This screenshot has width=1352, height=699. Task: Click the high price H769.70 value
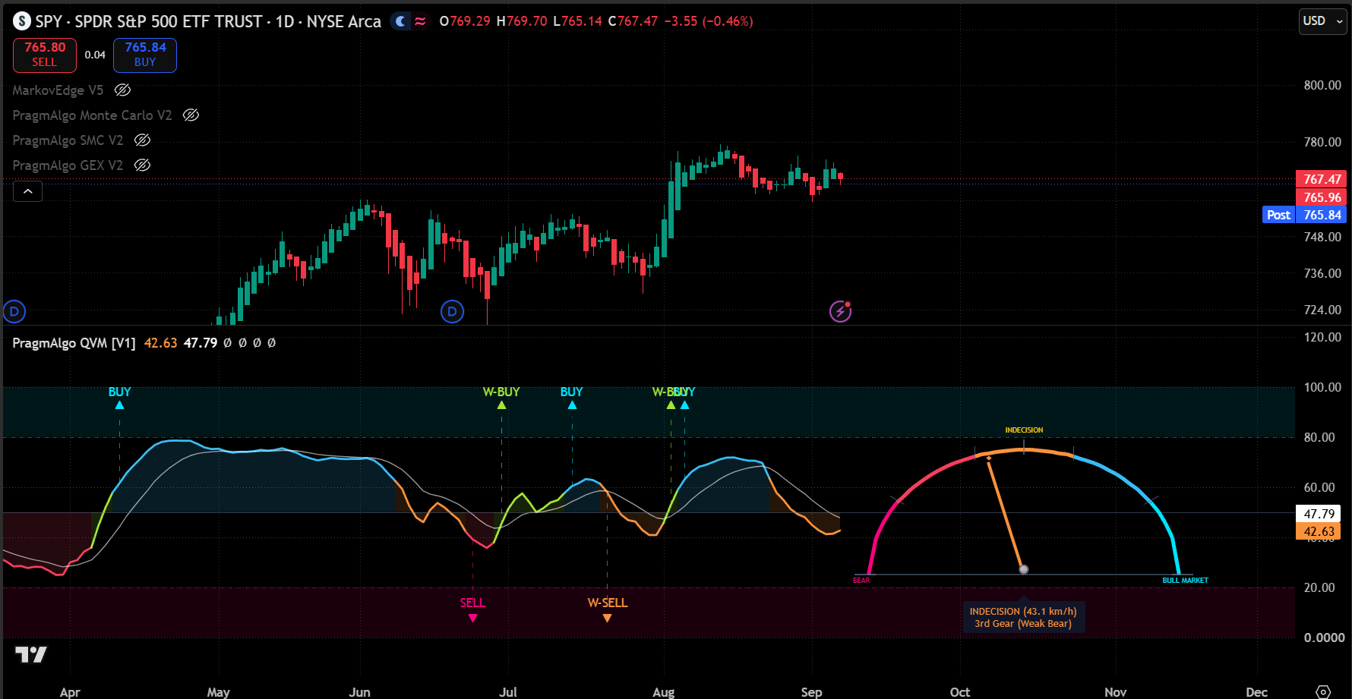[x=522, y=21]
